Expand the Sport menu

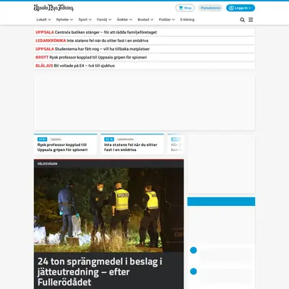[85, 20]
